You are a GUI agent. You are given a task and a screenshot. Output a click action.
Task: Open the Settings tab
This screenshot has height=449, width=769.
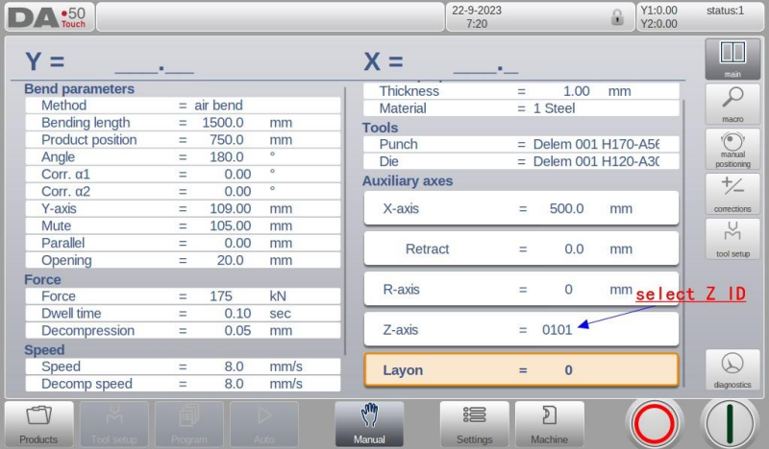coord(474,423)
